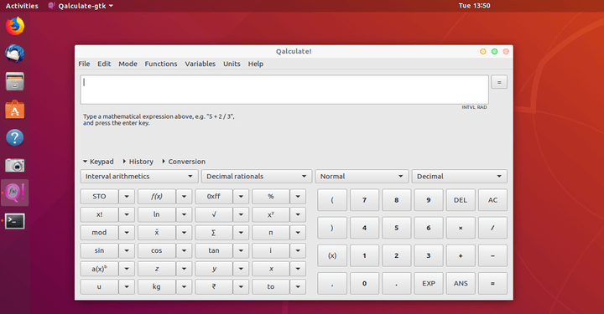Open Ubuntu Software from the dock
Viewport: 604px width, 314px height.
coord(14,110)
